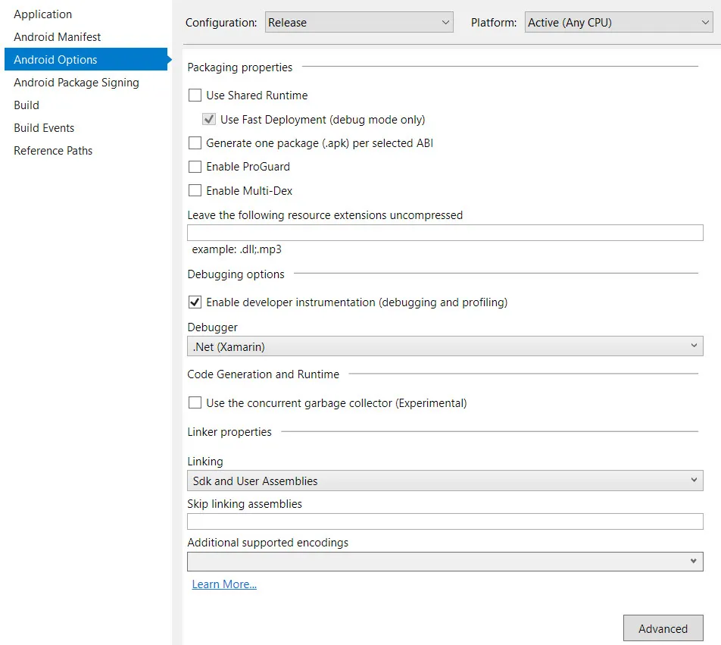Uncheck Enable developer instrumentation
This screenshot has height=645, width=721.
coord(195,302)
